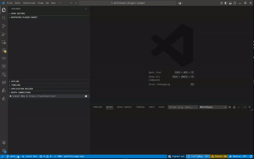The image size is (254, 159).
Task: Open the Run and Debug view
Action: tap(4, 34)
